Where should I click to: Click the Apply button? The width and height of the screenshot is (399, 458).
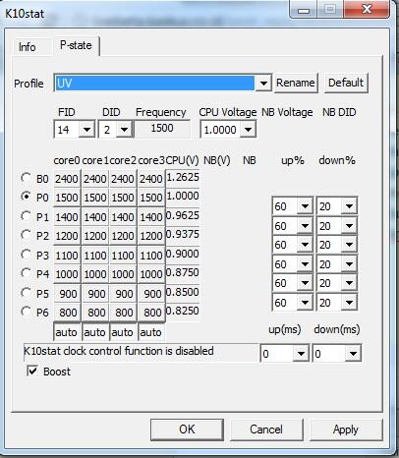[346, 429]
